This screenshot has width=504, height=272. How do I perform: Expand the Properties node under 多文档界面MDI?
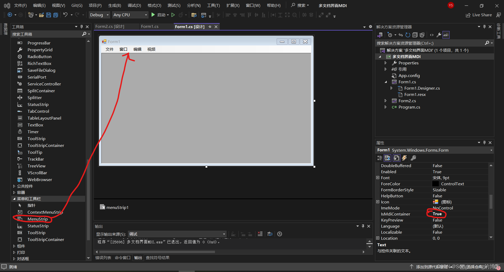[x=385, y=63]
